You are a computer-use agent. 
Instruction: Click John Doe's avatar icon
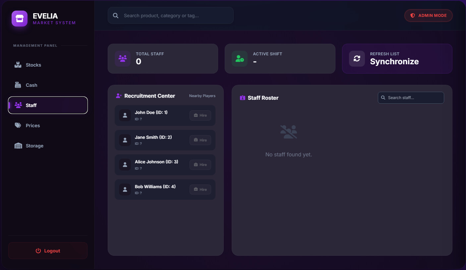(125, 115)
